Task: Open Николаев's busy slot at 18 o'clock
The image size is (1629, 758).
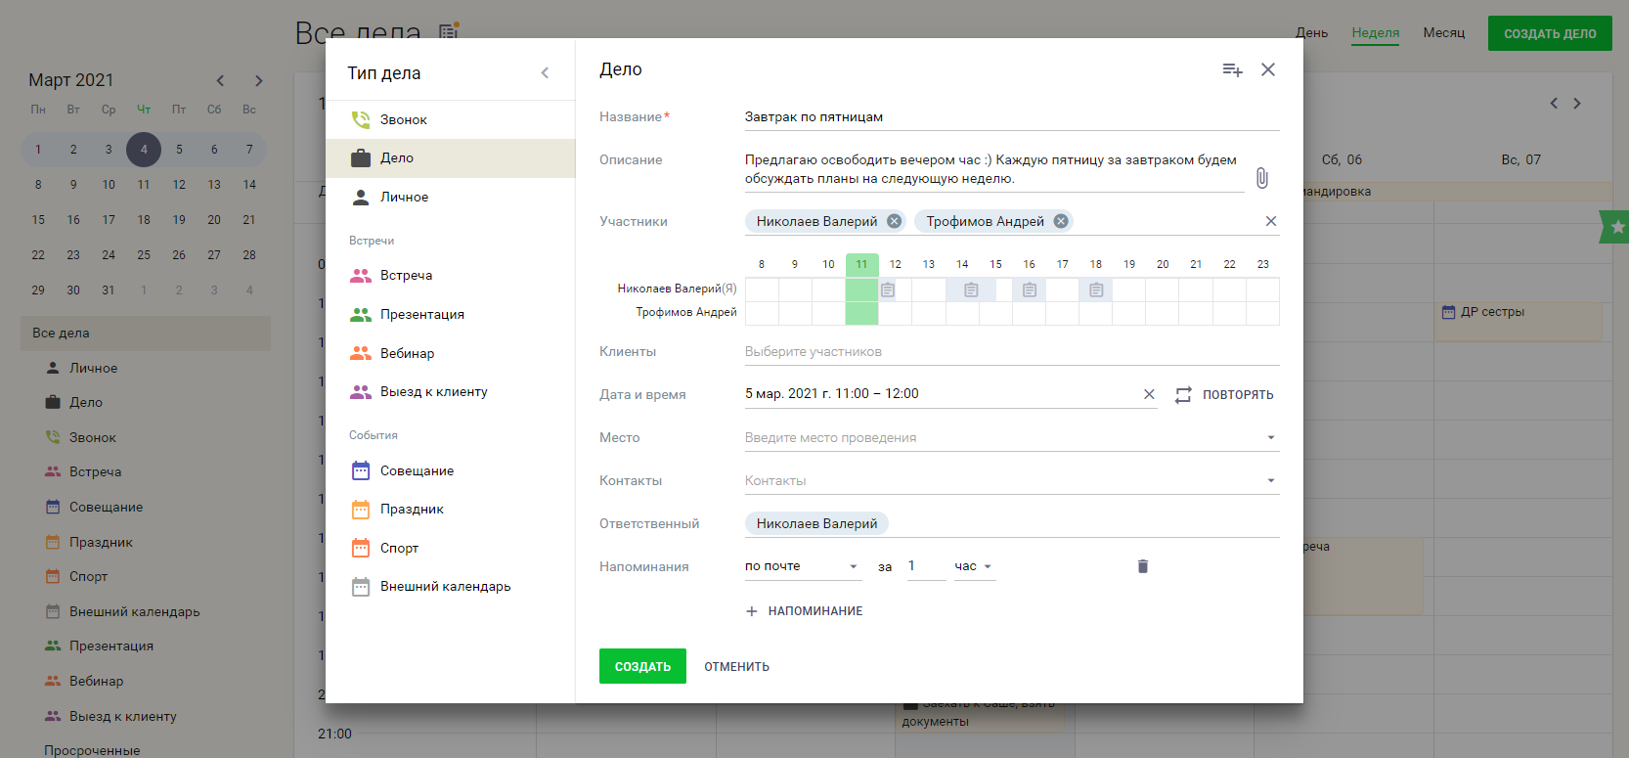Action: [1096, 290]
